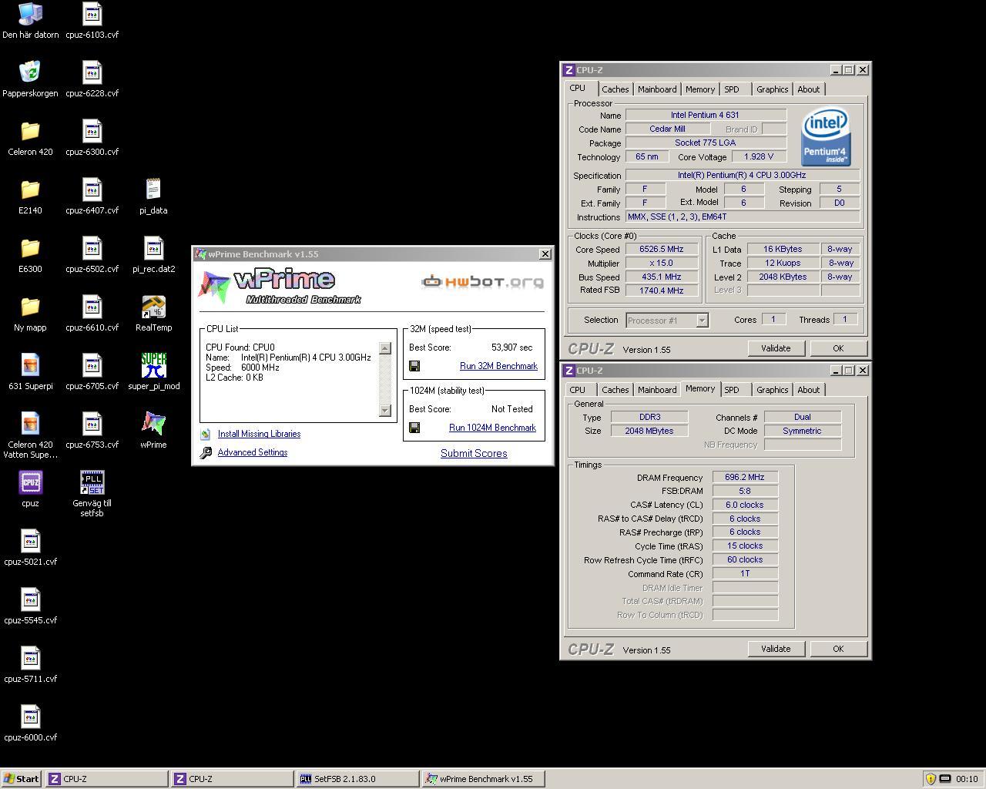
Task: Click the Submit Scores link
Action: click(474, 453)
